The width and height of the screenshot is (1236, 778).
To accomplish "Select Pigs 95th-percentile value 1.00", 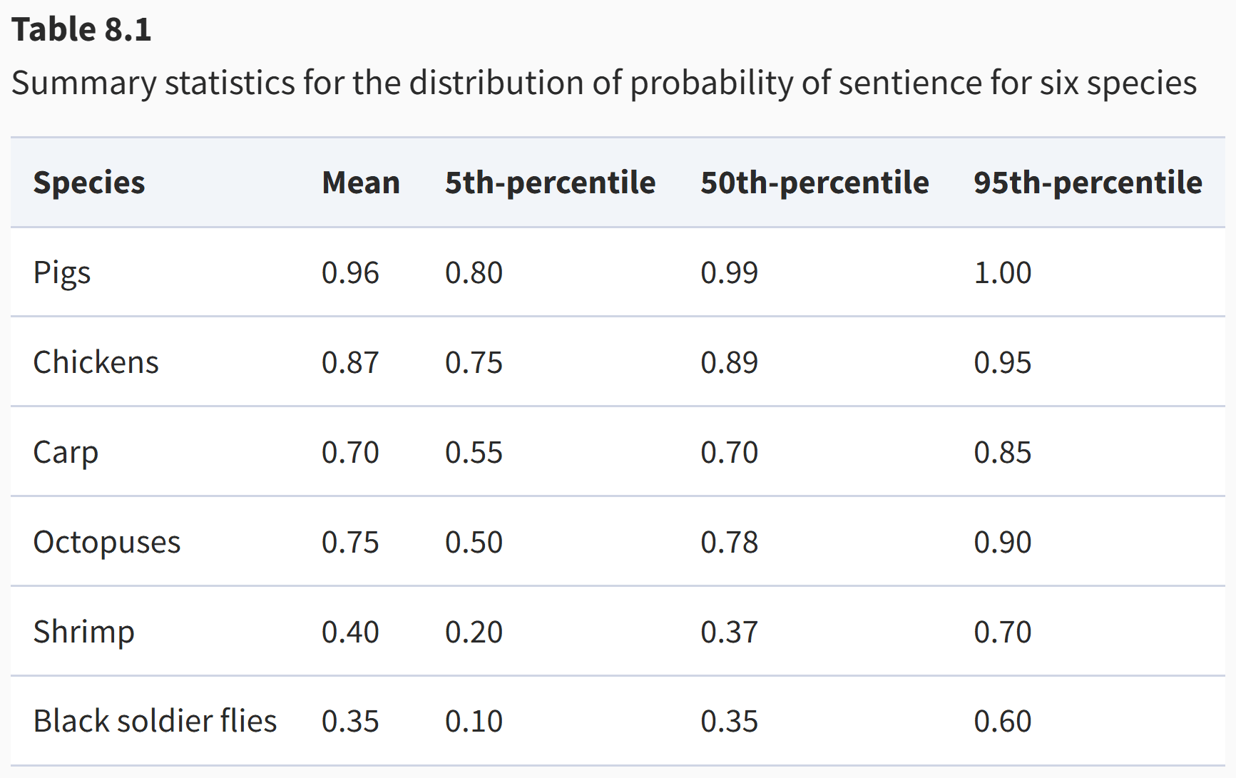I will coord(1002,273).
